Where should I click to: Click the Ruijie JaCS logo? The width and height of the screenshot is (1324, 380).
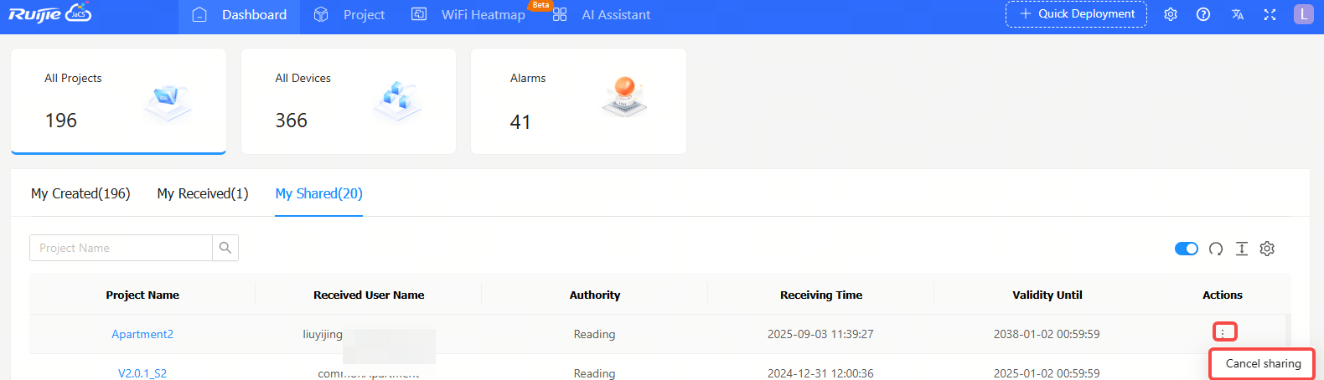tap(49, 14)
